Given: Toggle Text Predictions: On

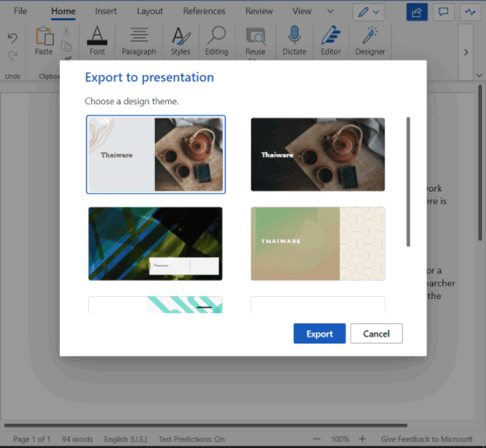Looking at the screenshot, I should coord(192,439).
